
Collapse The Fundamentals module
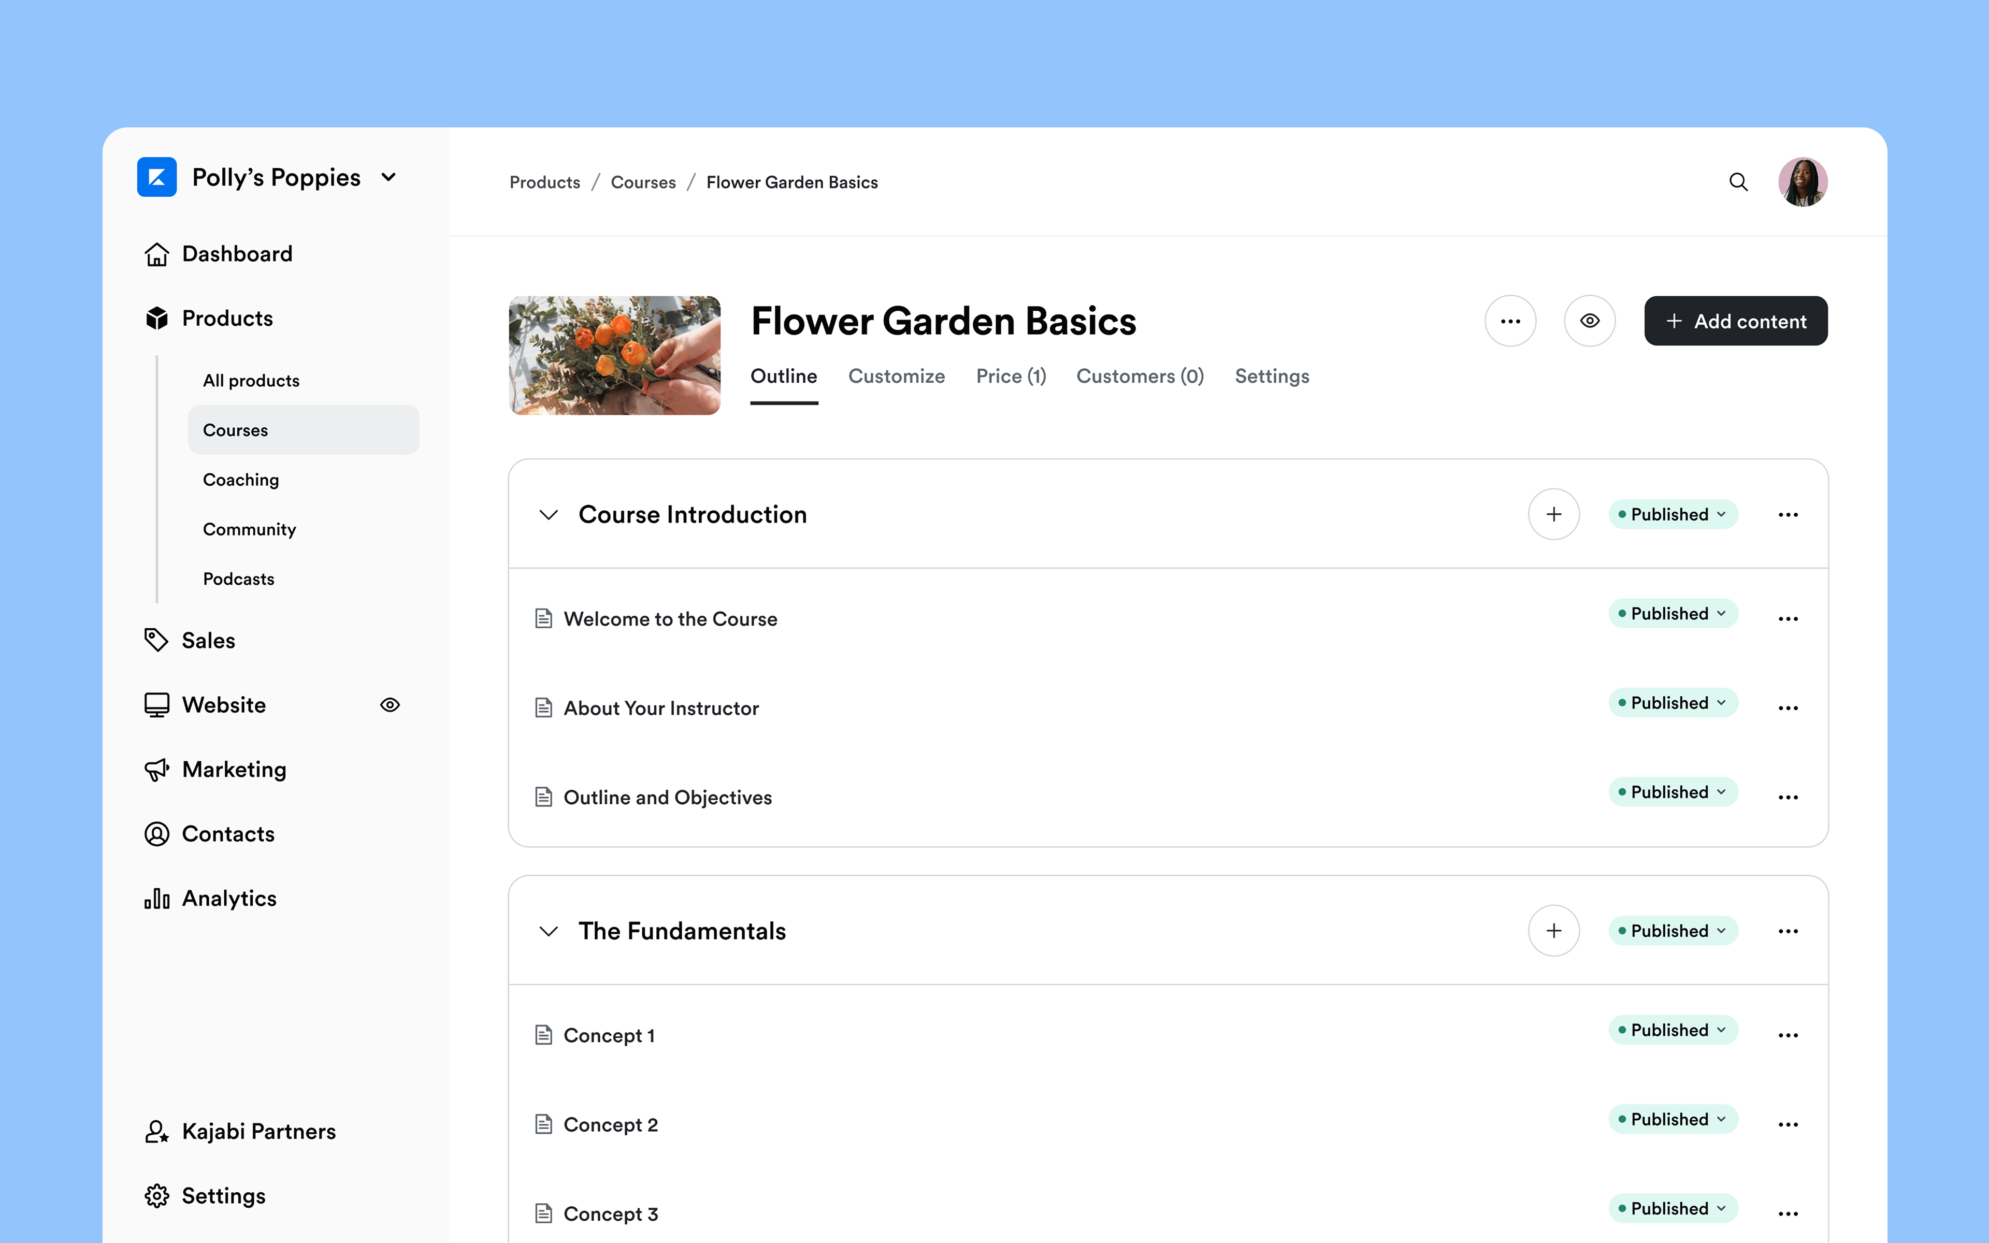[x=548, y=931]
